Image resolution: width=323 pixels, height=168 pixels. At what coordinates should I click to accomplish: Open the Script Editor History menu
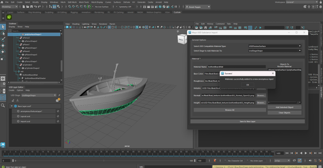coord(210,24)
